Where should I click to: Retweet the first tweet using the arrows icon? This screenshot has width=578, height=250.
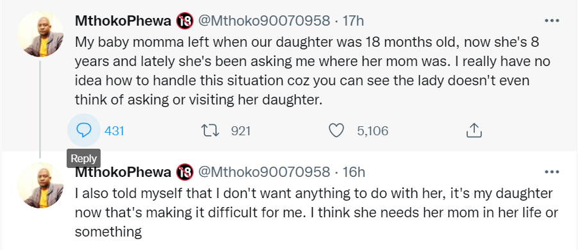210,131
